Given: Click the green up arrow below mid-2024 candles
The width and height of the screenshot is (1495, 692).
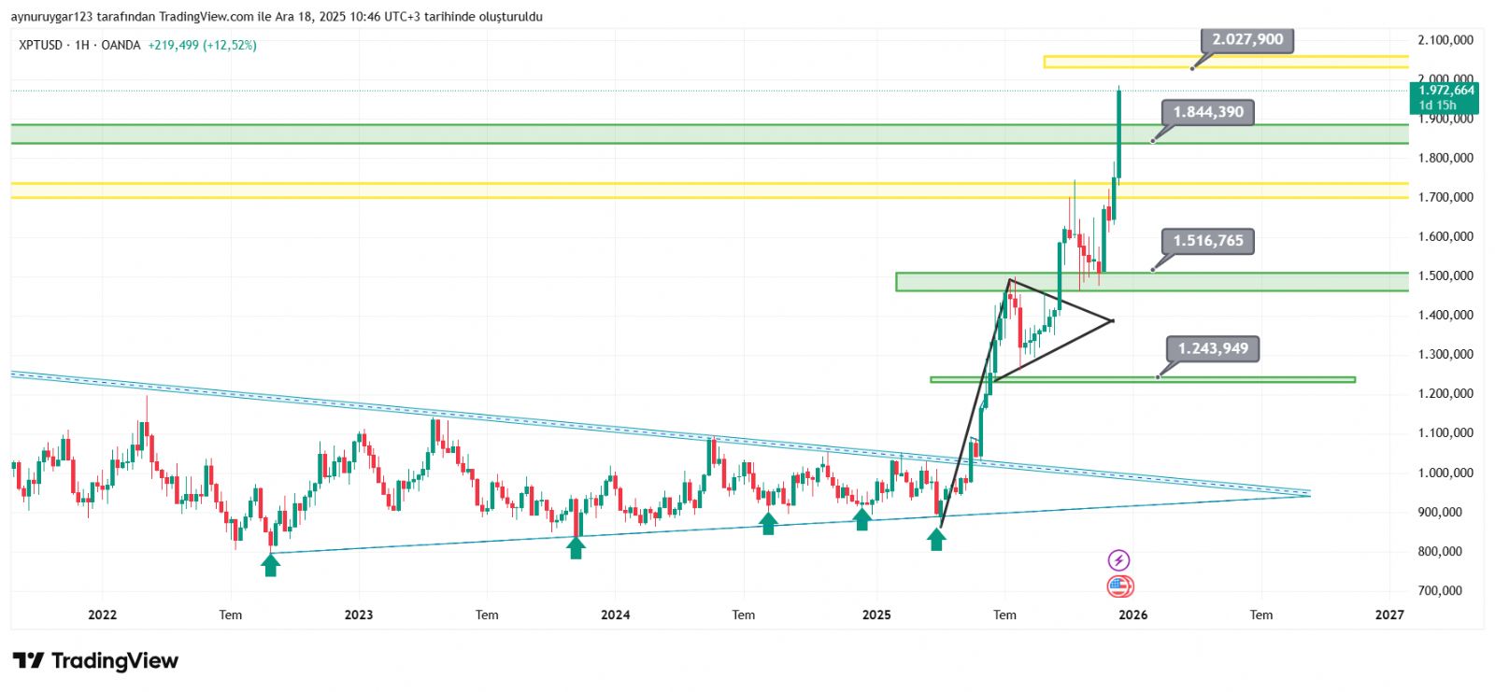Looking at the screenshot, I should click(x=767, y=523).
